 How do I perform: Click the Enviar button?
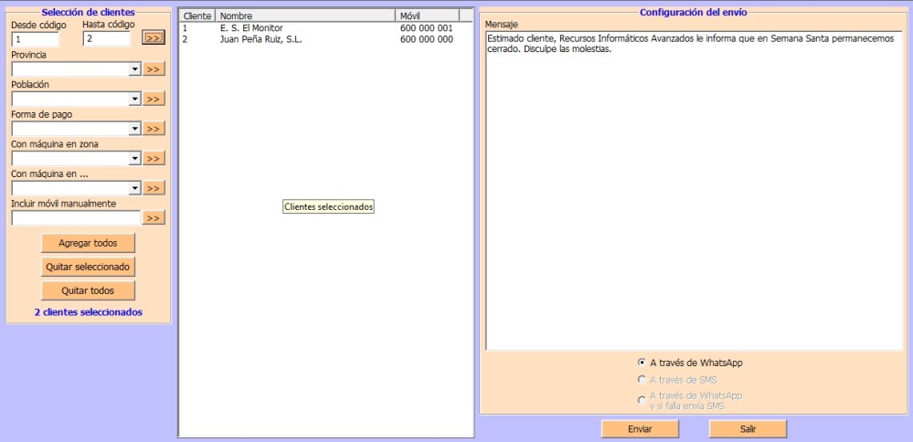pyautogui.click(x=640, y=429)
